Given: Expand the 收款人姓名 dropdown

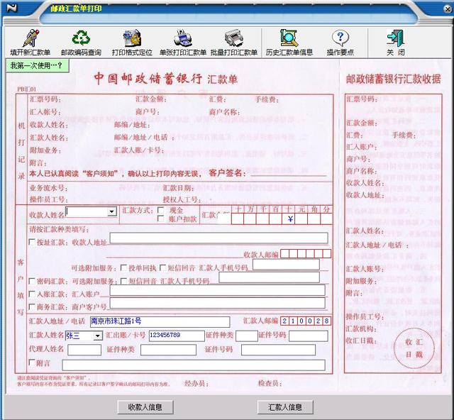Looking at the screenshot, I should coord(111,212).
